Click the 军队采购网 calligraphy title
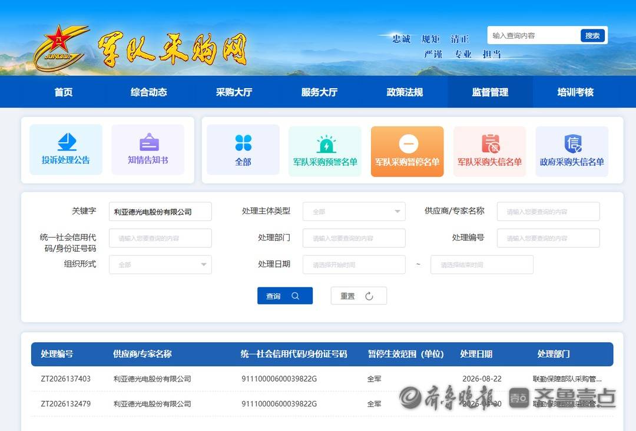The width and height of the screenshot is (636, 431). coord(173,50)
